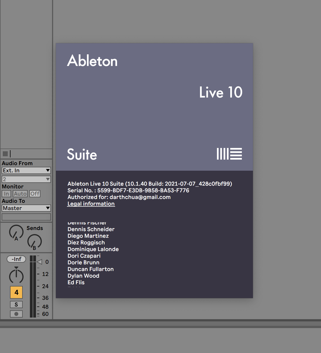This screenshot has height=353, width=321.
Task: Click the Audio From label
Action: click(x=17, y=163)
